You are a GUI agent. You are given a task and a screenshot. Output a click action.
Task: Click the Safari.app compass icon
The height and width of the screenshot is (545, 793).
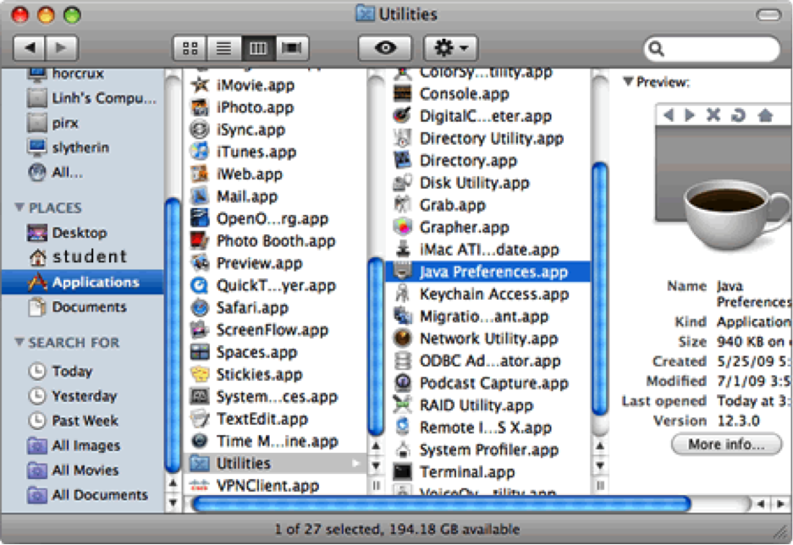pyautogui.click(x=200, y=307)
